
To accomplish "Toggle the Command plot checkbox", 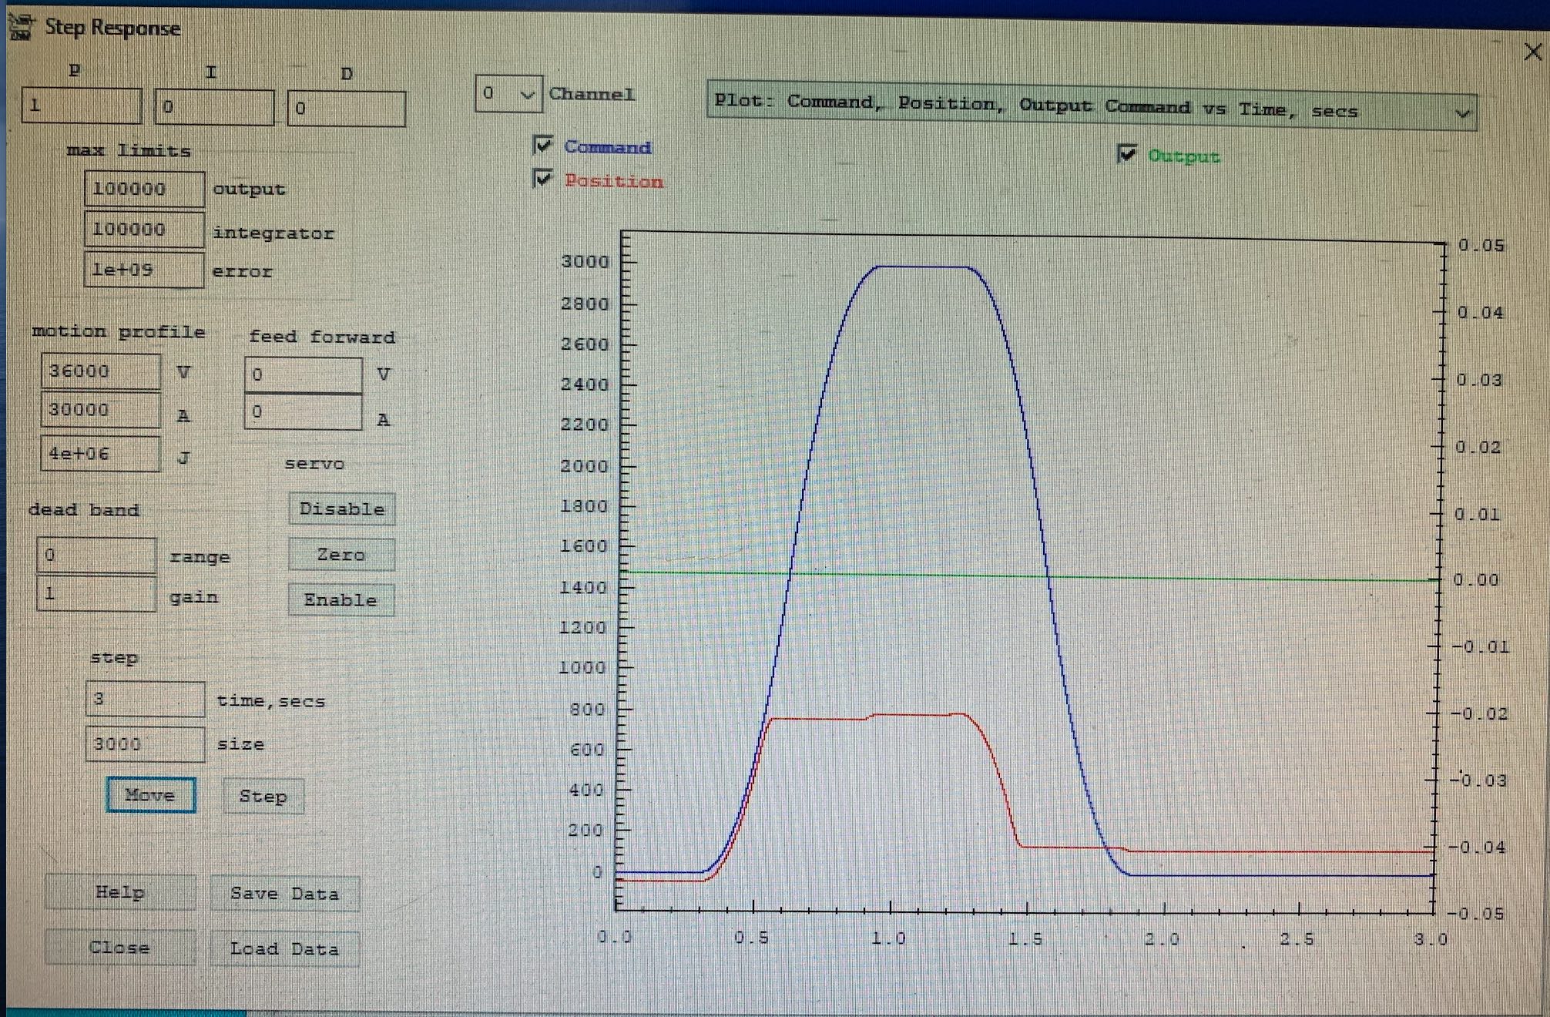I will click(x=543, y=145).
